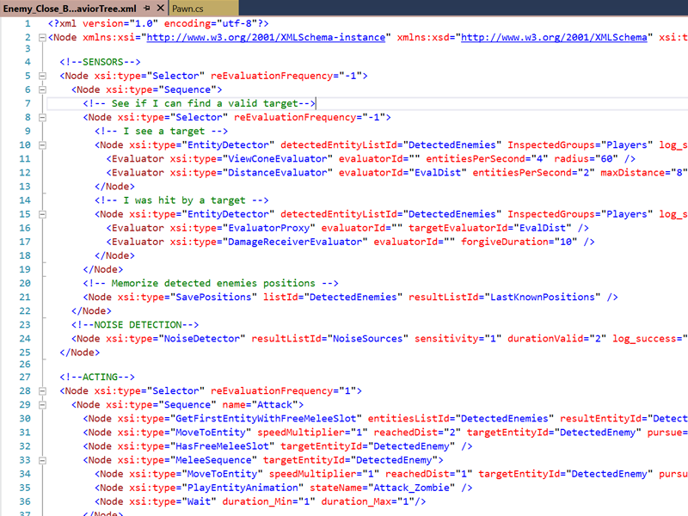
Task: Collapse the EntityDetector node on line 15
Action: (x=42, y=214)
